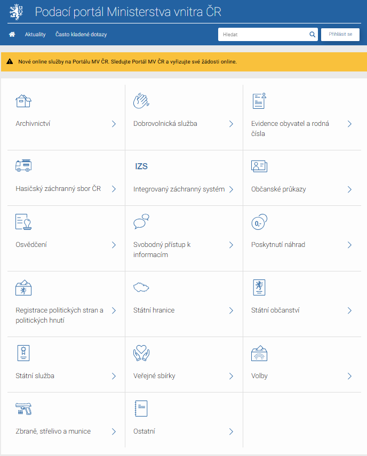Click the fire truck Hasičský záchranný sbor icon
This screenshot has height=456, width=367.
coord(23,166)
